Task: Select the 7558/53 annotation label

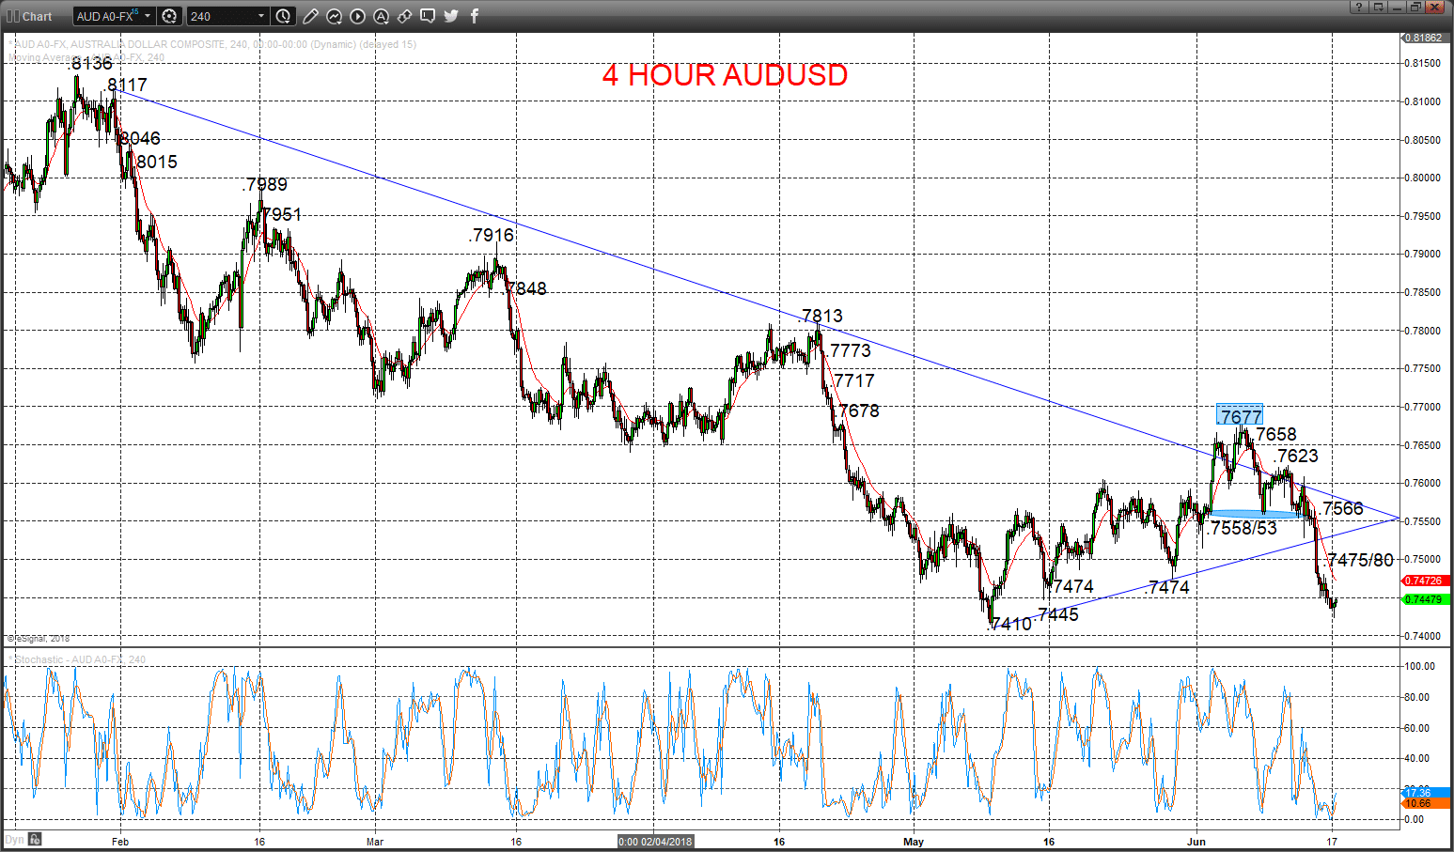Action: click(x=1243, y=528)
